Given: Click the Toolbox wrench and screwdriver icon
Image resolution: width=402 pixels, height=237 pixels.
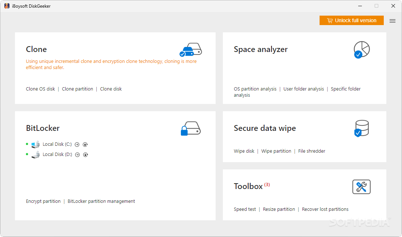Looking at the screenshot, I should click(361, 187).
